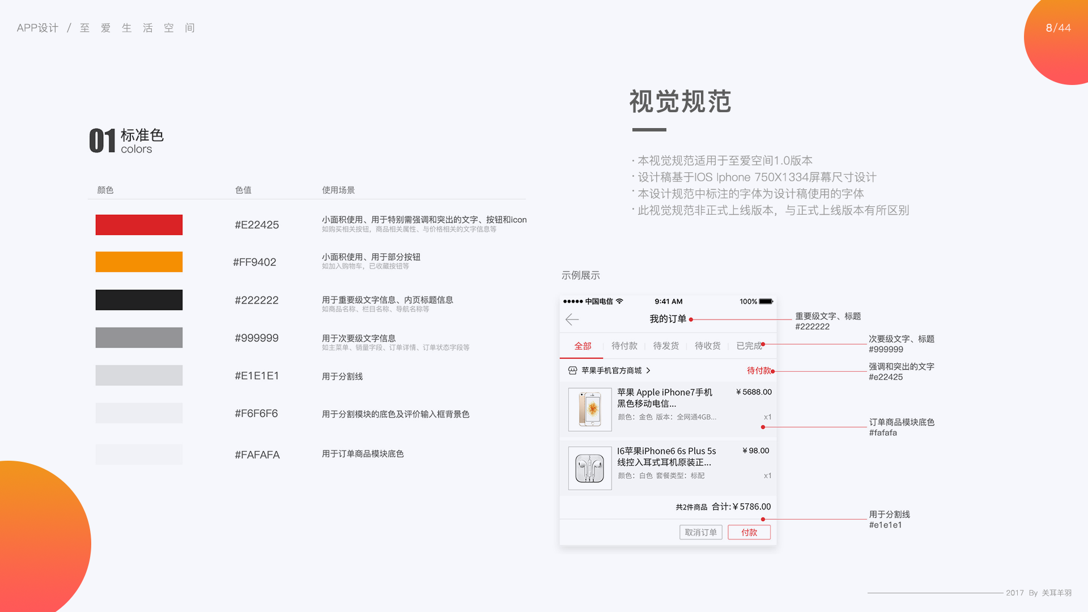The image size is (1088, 612).
Task: Click the spec 颜色：白色 套餐类型：标配
Action: pyautogui.click(x=661, y=476)
